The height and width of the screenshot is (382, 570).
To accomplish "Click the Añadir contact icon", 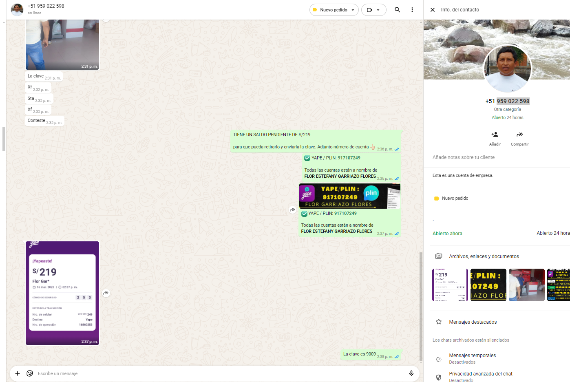I will (x=495, y=135).
